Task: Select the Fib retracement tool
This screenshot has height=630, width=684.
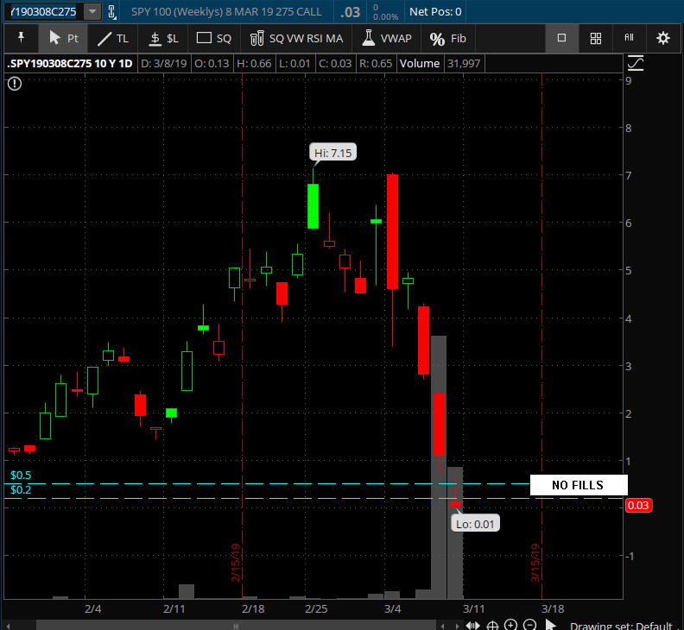Action: 448,38
